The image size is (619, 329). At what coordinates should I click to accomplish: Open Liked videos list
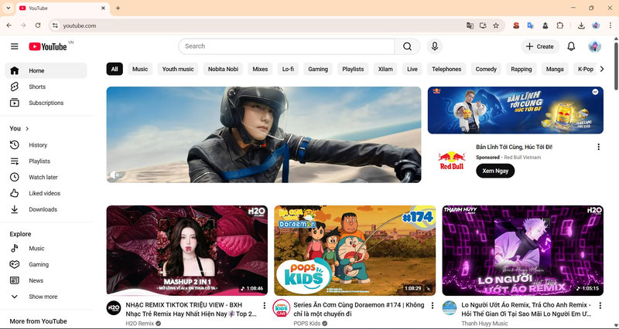(46, 193)
